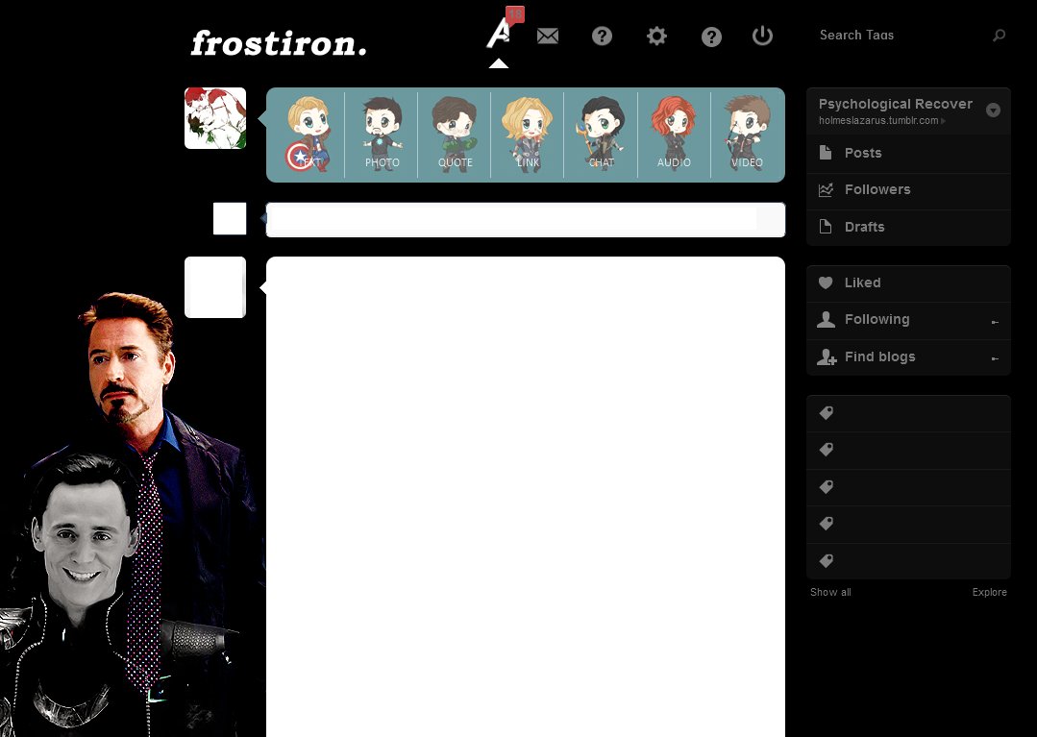This screenshot has height=737, width=1037.
Task: Create a Text post with Captain America
Action: [307, 135]
